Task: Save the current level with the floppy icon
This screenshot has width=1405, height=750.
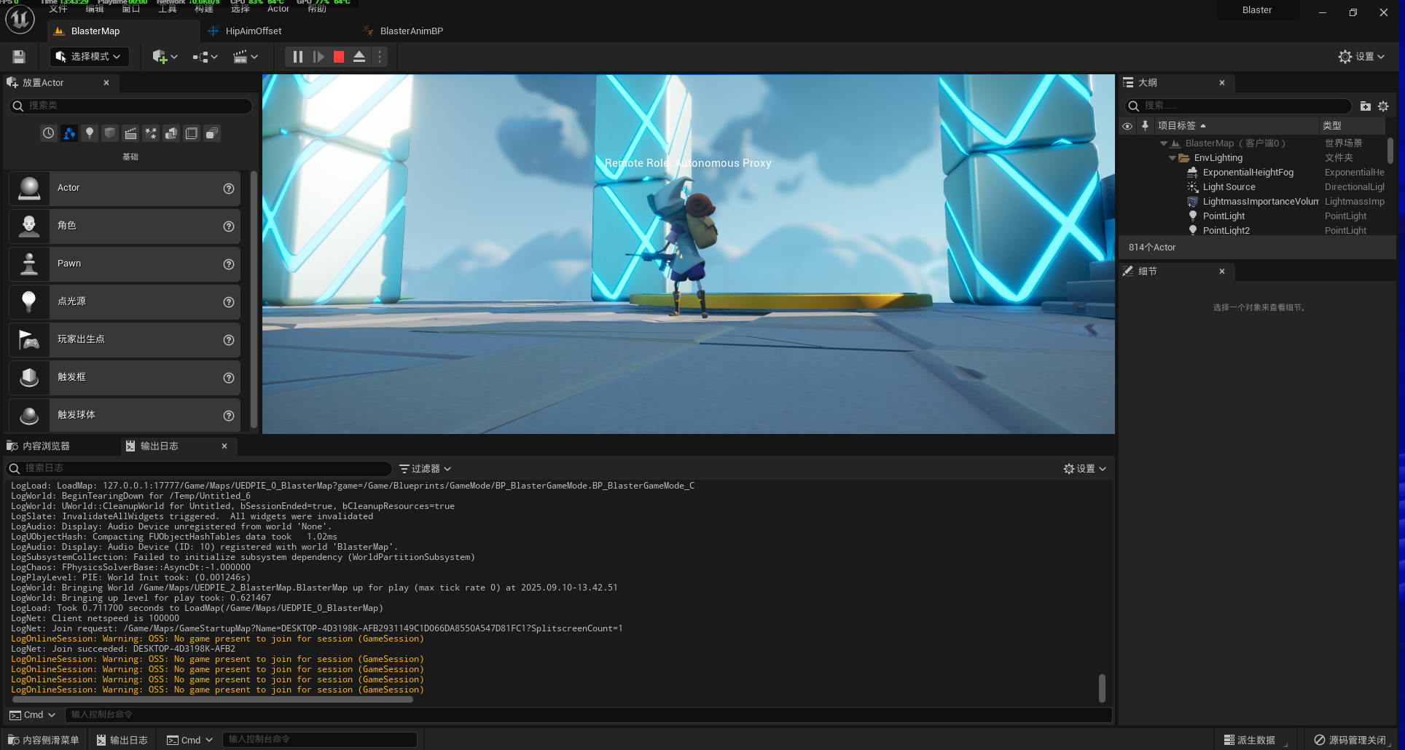Action: point(19,57)
